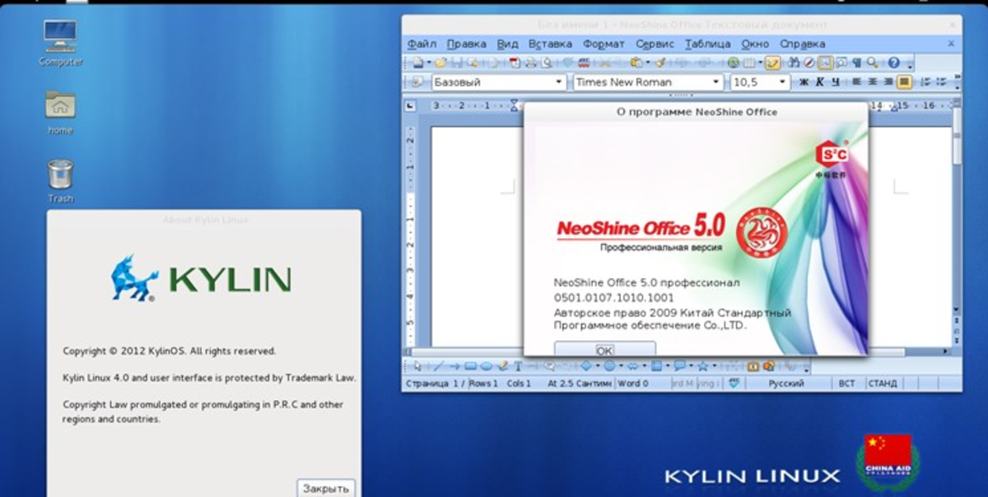Open the Вставка menu

tap(550, 44)
